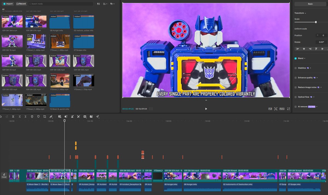Click the Position X value field
328x195 pixels.
[x=321, y=35]
